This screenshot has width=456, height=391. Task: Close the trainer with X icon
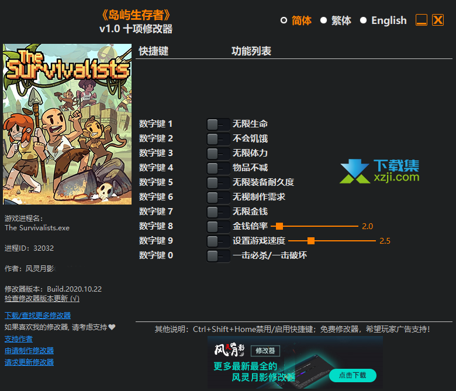pyautogui.click(x=438, y=20)
